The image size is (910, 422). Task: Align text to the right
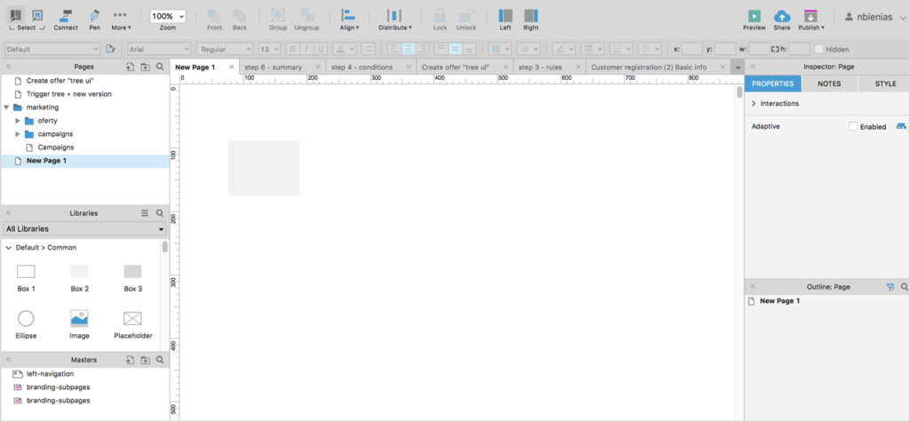tap(422, 50)
